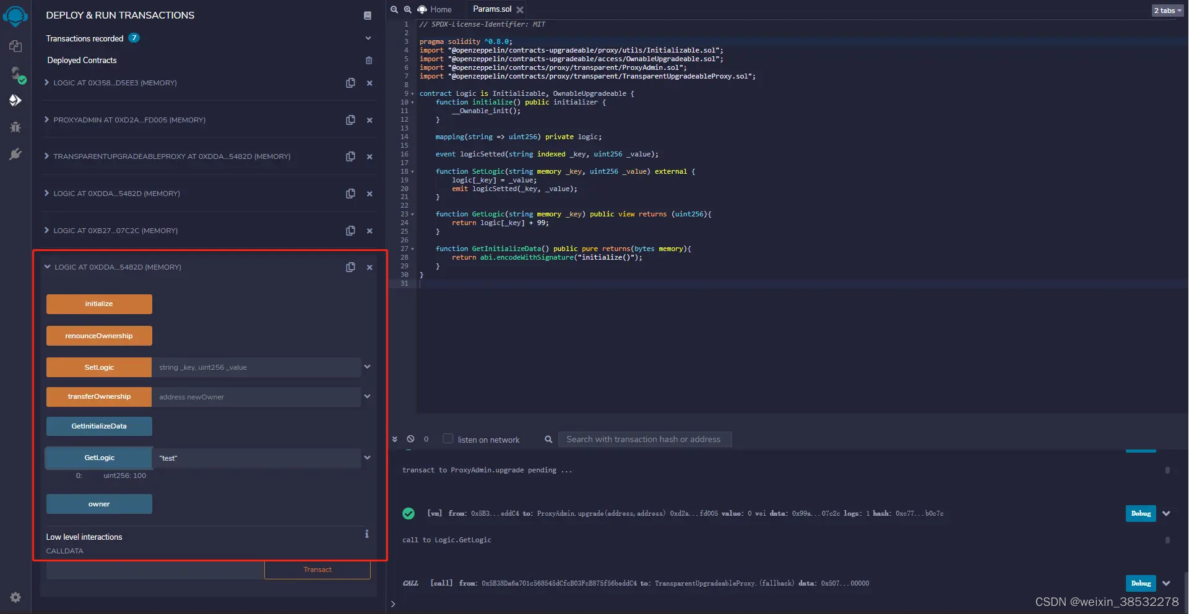Copy address of LOGIC AT 0X358...D5EE3

350,83
